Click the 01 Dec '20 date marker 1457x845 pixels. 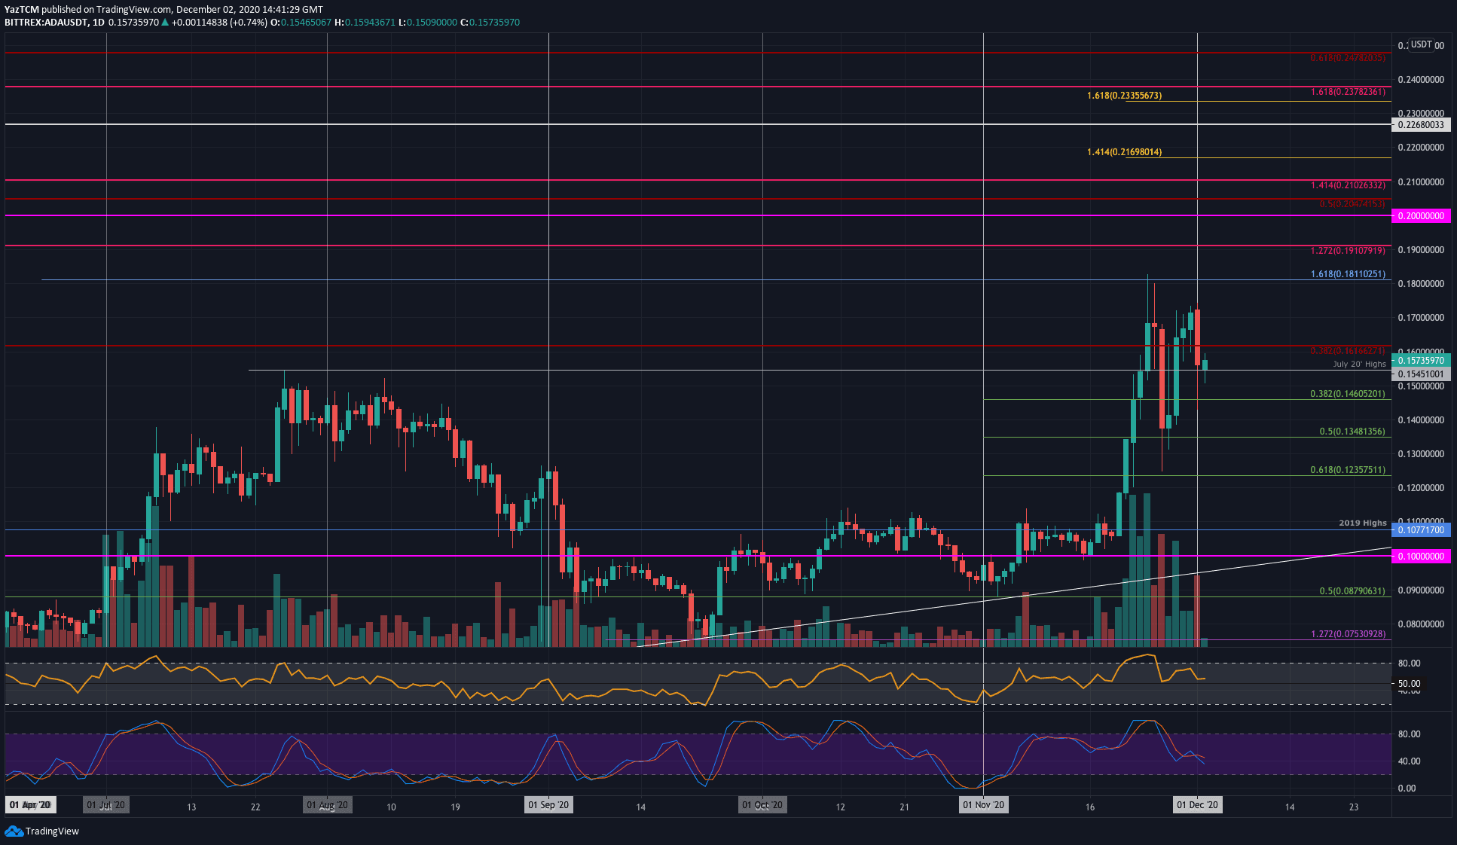pos(1197,805)
